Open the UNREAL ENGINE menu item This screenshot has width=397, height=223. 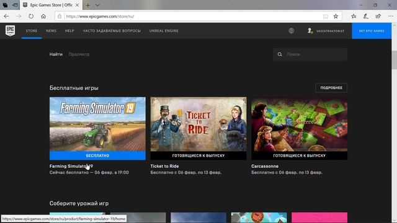tap(164, 31)
